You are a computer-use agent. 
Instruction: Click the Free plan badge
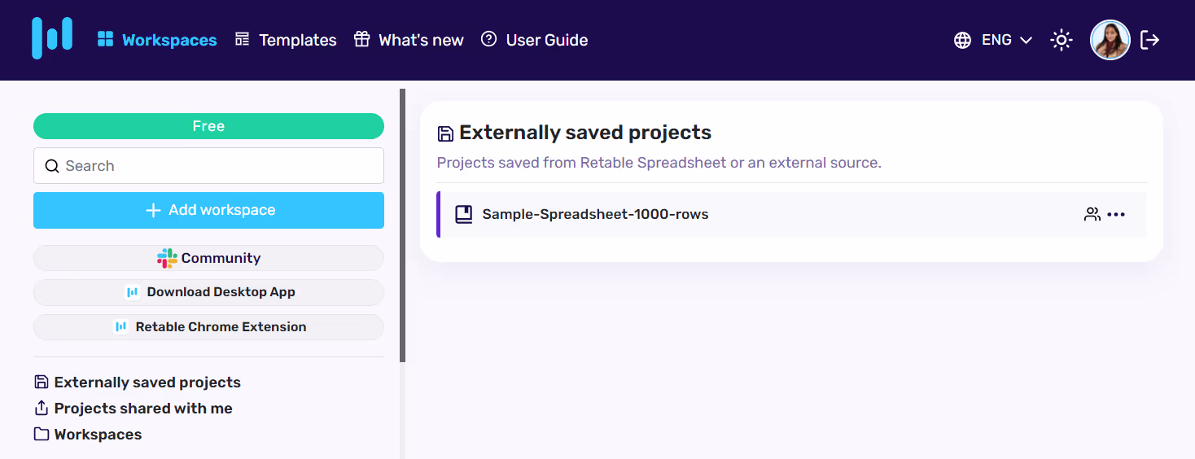[208, 126]
